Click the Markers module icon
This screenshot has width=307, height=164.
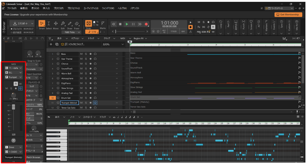[266, 22]
